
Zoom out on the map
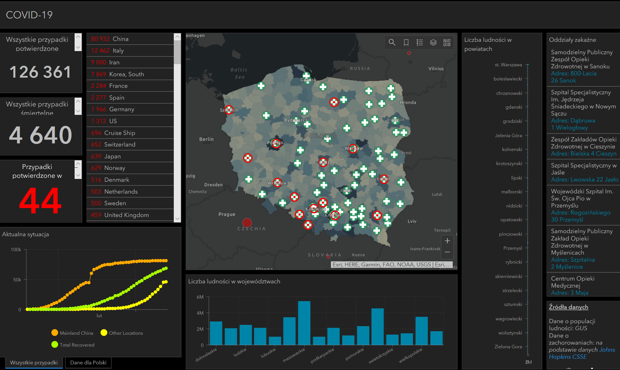pos(447,252)
